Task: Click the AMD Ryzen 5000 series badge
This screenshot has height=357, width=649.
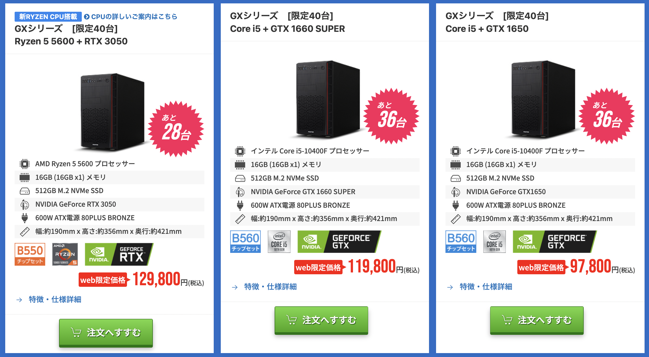Action: (x=65, y=254)
